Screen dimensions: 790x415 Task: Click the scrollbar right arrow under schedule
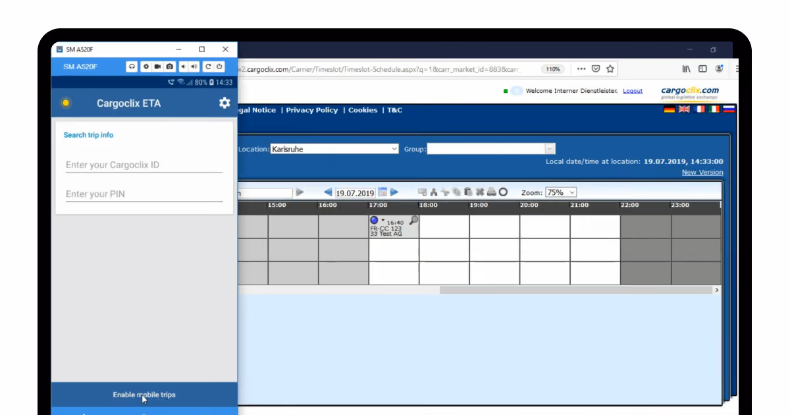(x=717, y=290)
